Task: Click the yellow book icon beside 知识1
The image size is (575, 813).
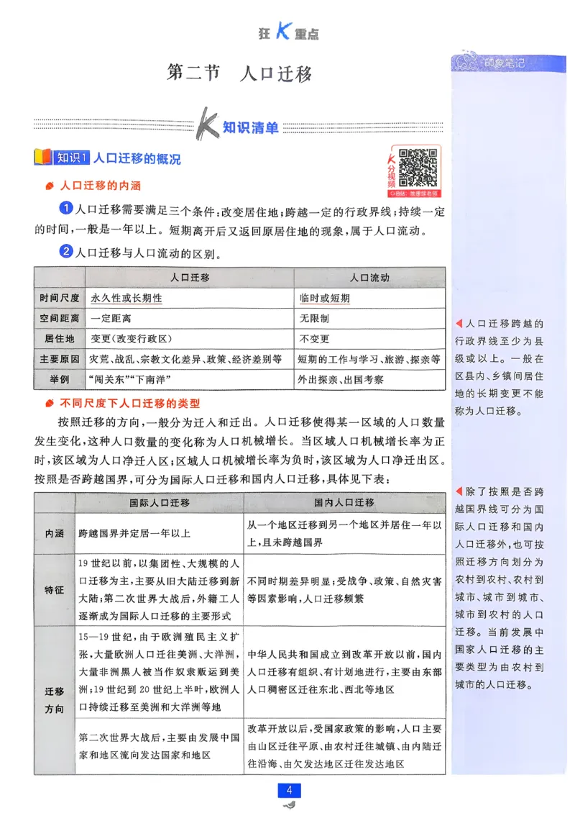Action: [41, 158]
